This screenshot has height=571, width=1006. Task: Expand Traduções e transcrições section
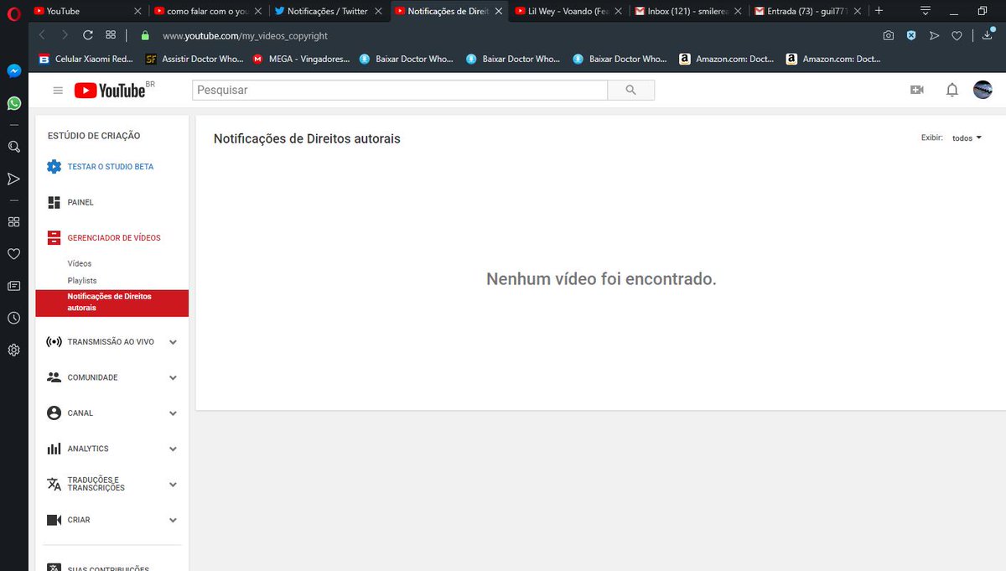pos(173,485)
